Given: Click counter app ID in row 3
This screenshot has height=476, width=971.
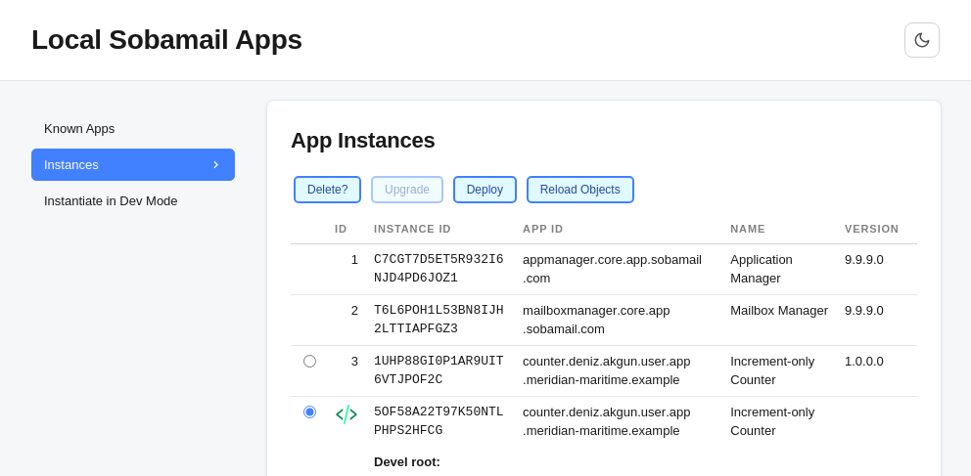Looking at the screenshot, I should [606, 370].
